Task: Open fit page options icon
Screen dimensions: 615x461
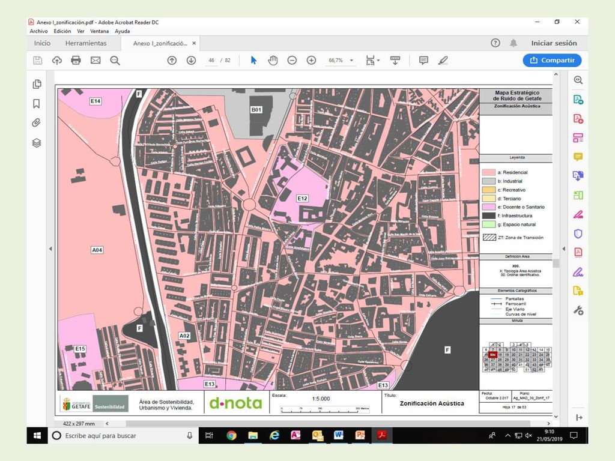Action: [372, 61]
